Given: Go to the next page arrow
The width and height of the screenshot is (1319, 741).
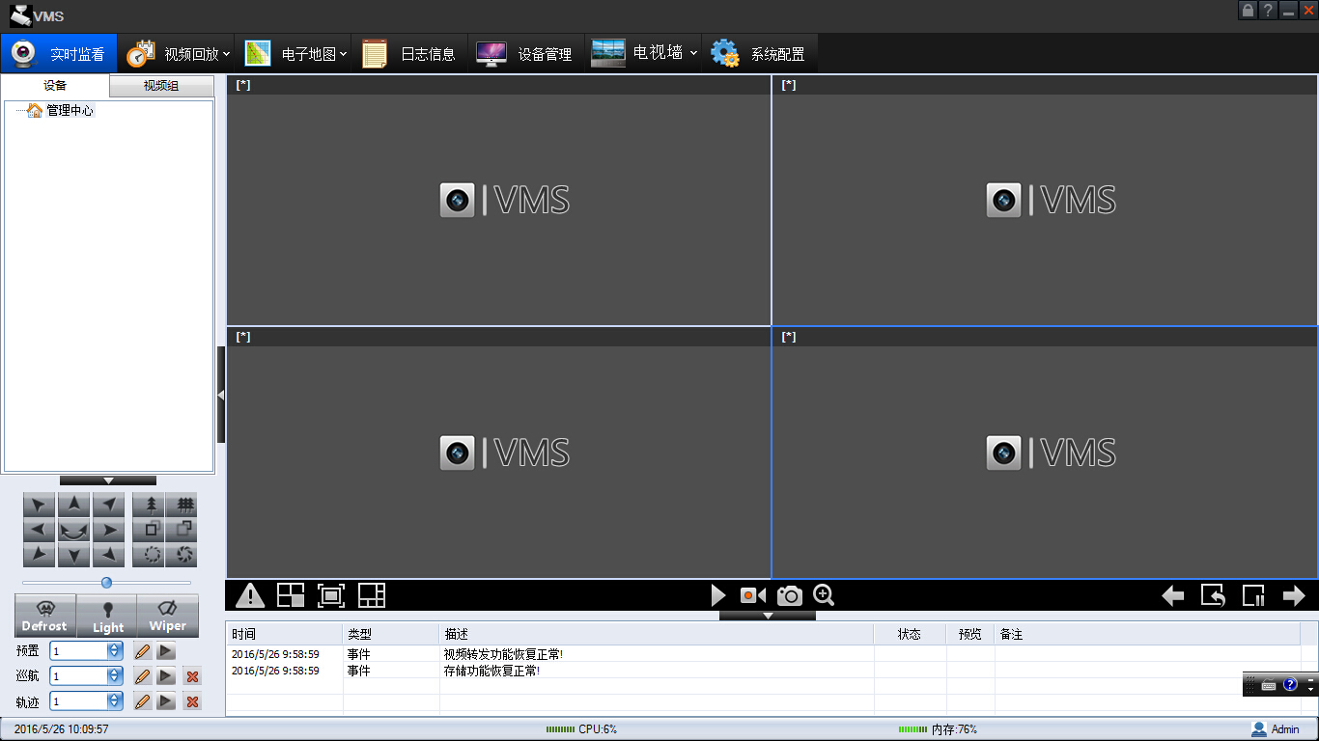Looking at the screenshot, I should [x=1294, y=596].
